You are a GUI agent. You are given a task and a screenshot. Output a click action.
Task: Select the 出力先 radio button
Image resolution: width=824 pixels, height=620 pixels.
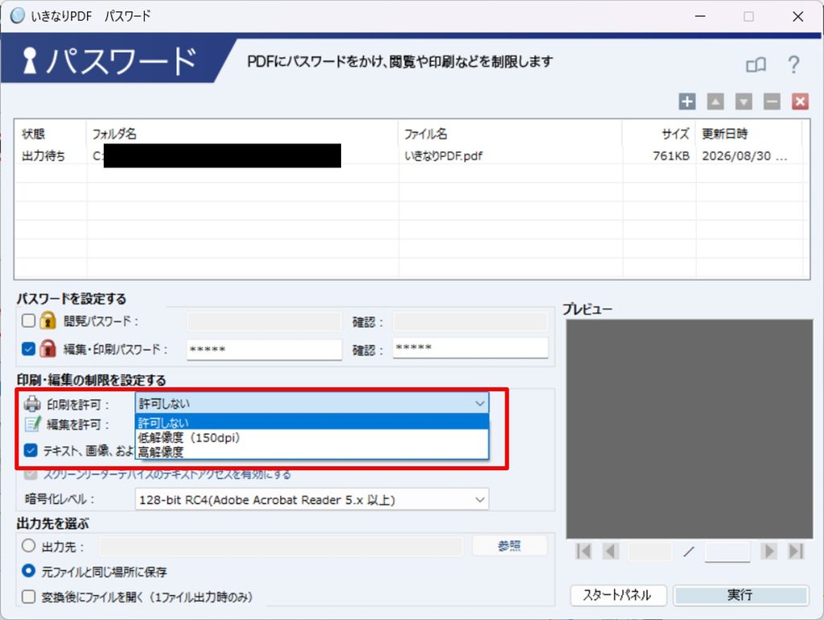tap(28, 546)
